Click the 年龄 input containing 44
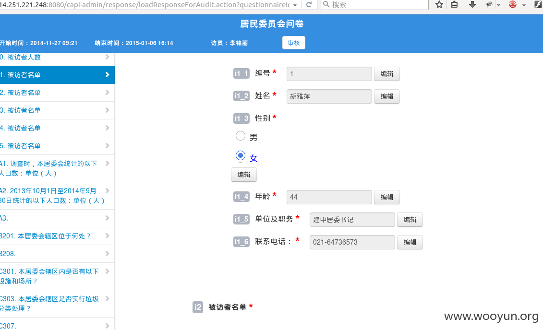The height and width of the screenshot is (330, 543). click(329, 197)
